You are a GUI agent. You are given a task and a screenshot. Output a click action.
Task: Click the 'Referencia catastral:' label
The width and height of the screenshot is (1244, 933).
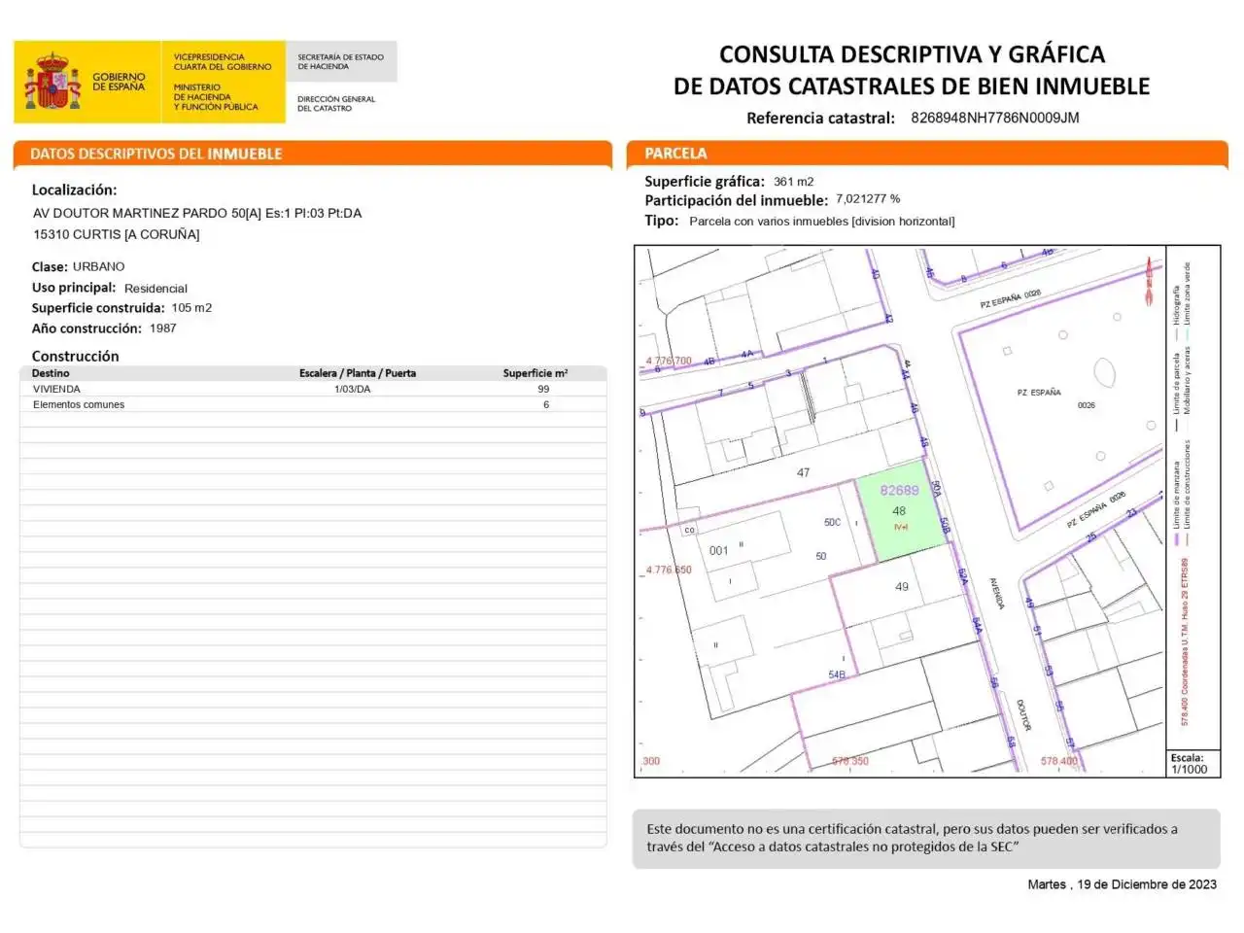pyautogui.click(x=820, y=119)
